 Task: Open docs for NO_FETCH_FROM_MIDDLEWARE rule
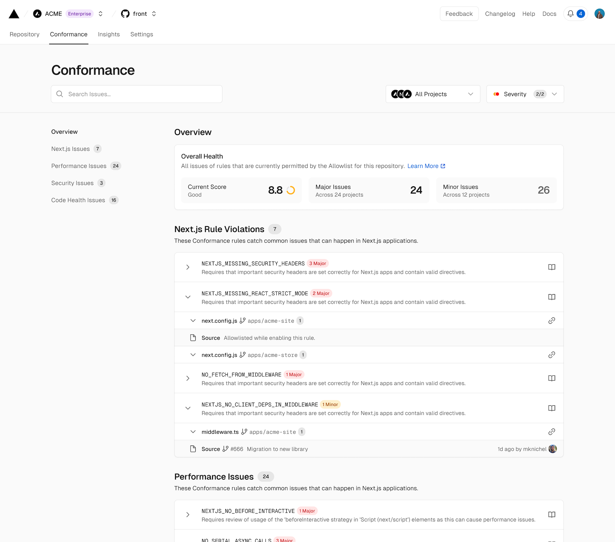552,378
